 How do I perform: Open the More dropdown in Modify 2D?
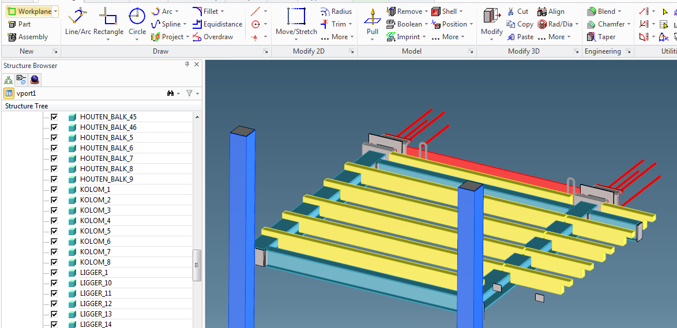[x=337, y=37]
